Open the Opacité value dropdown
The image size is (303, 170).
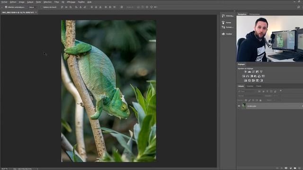[x=276, y=96]
